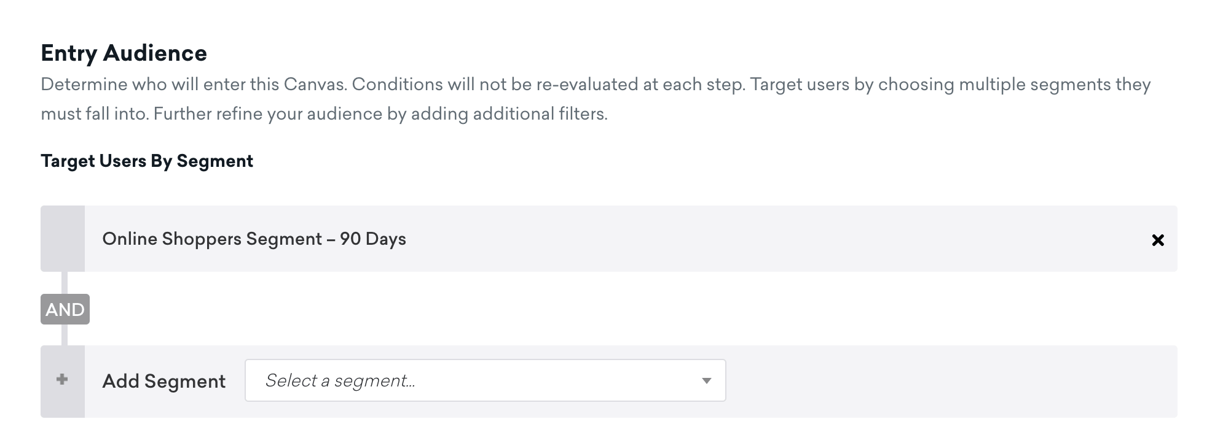Screen dimensions: 1223x438
Task: Click "Conditions will not be re-evaluated" sentence
Action: click(547, 85)
